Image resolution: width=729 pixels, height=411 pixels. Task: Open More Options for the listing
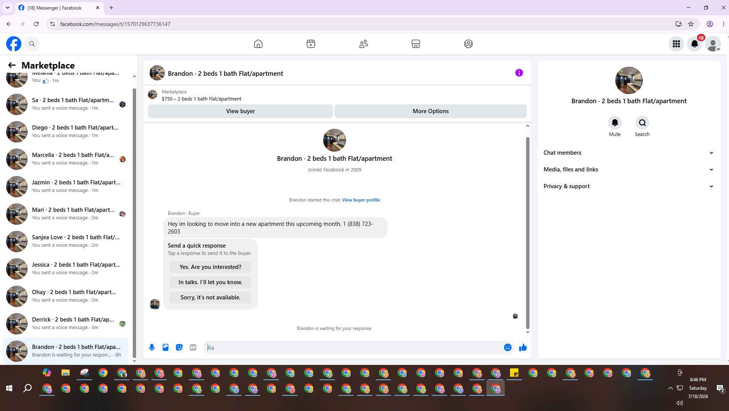(431, 111)
